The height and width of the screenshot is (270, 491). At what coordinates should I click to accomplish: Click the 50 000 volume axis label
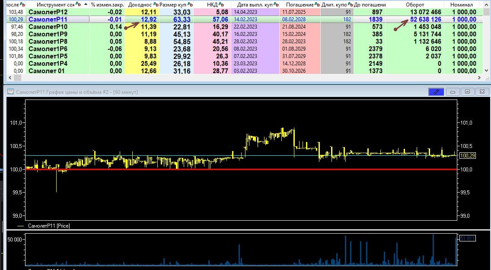[x=15, y=240]
